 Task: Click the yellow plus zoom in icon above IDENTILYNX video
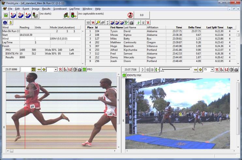pos(200,70)
